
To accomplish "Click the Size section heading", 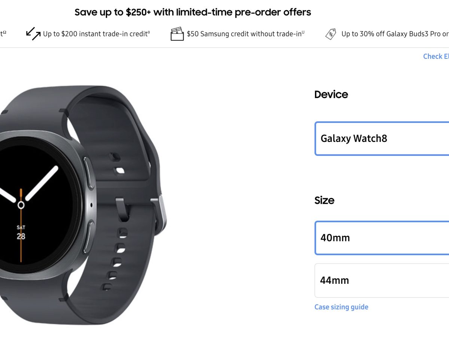I will 324,200.
